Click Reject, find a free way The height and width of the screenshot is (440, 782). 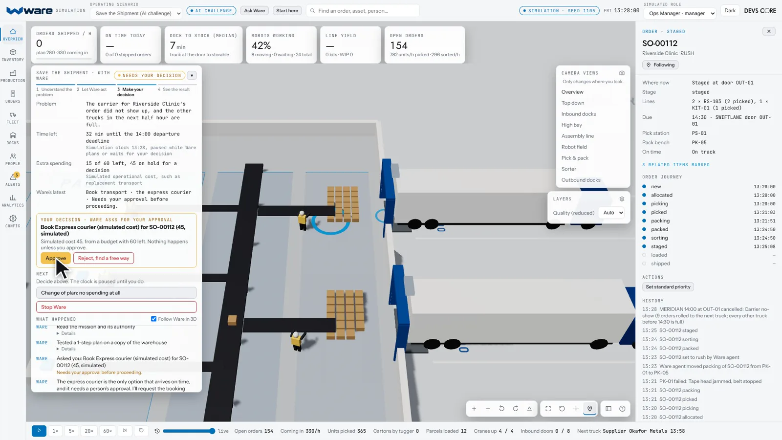[x=104, y=258]
